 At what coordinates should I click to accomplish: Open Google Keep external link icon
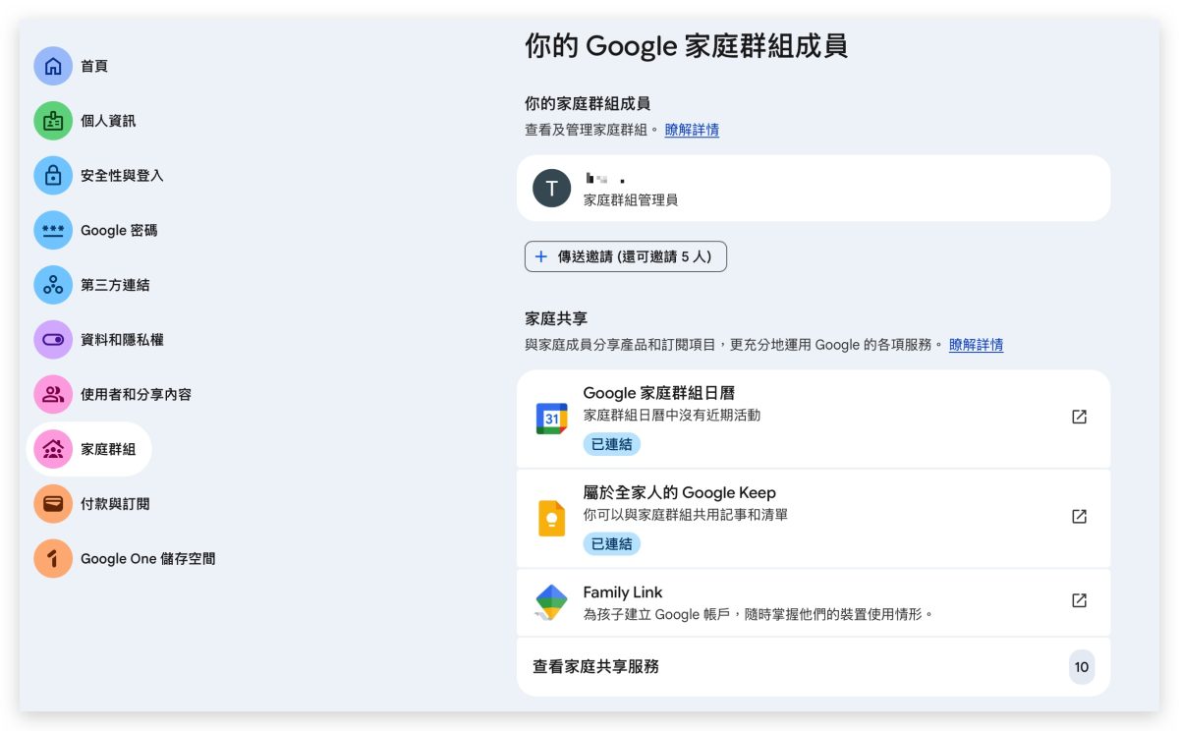[1079, 516]
